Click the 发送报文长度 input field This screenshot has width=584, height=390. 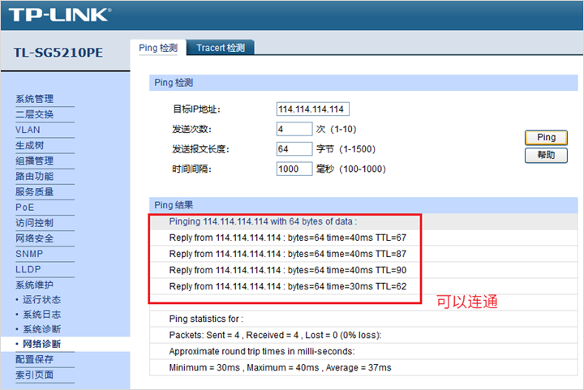click(x=294, y=149)
